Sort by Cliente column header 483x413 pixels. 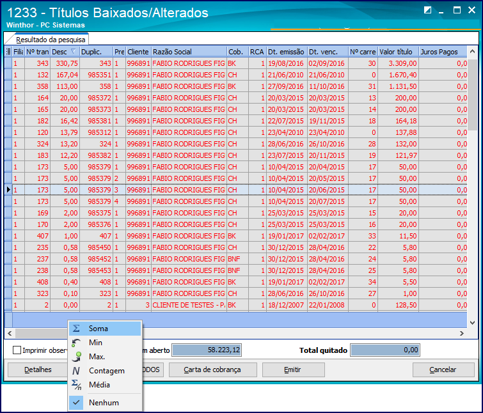coord(138,52)
